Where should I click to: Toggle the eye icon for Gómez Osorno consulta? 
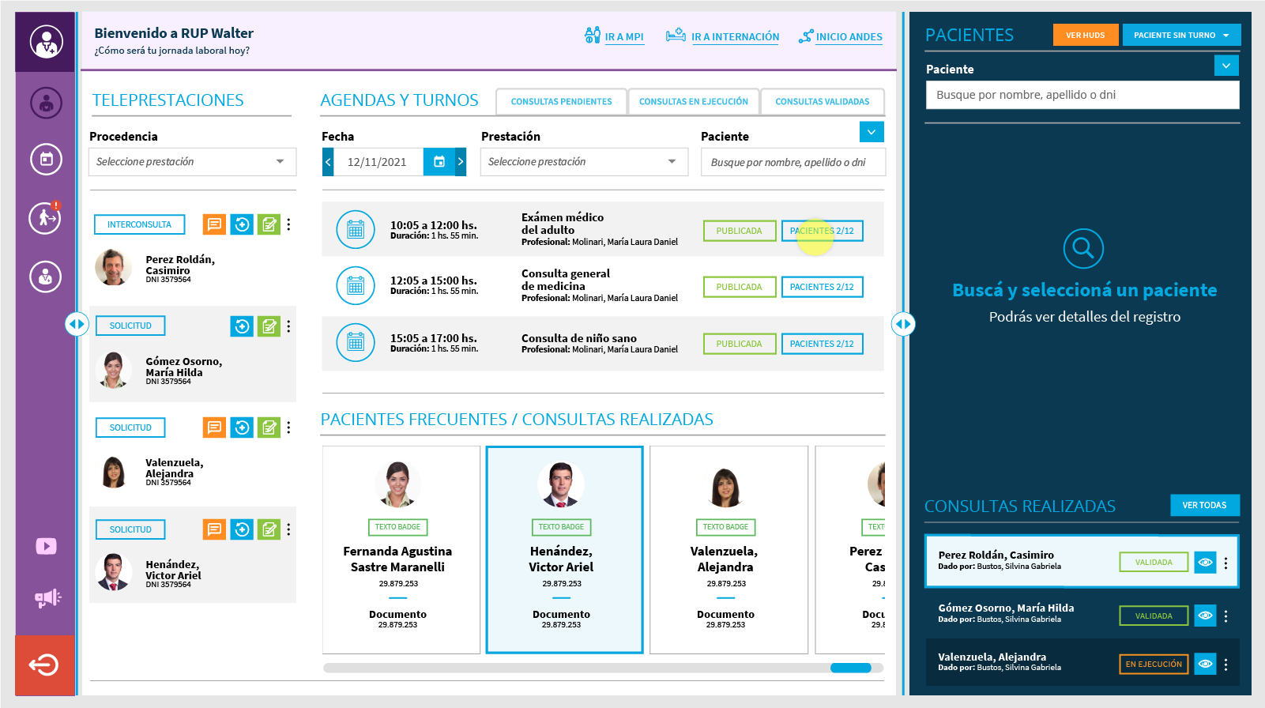[1205, 616]
